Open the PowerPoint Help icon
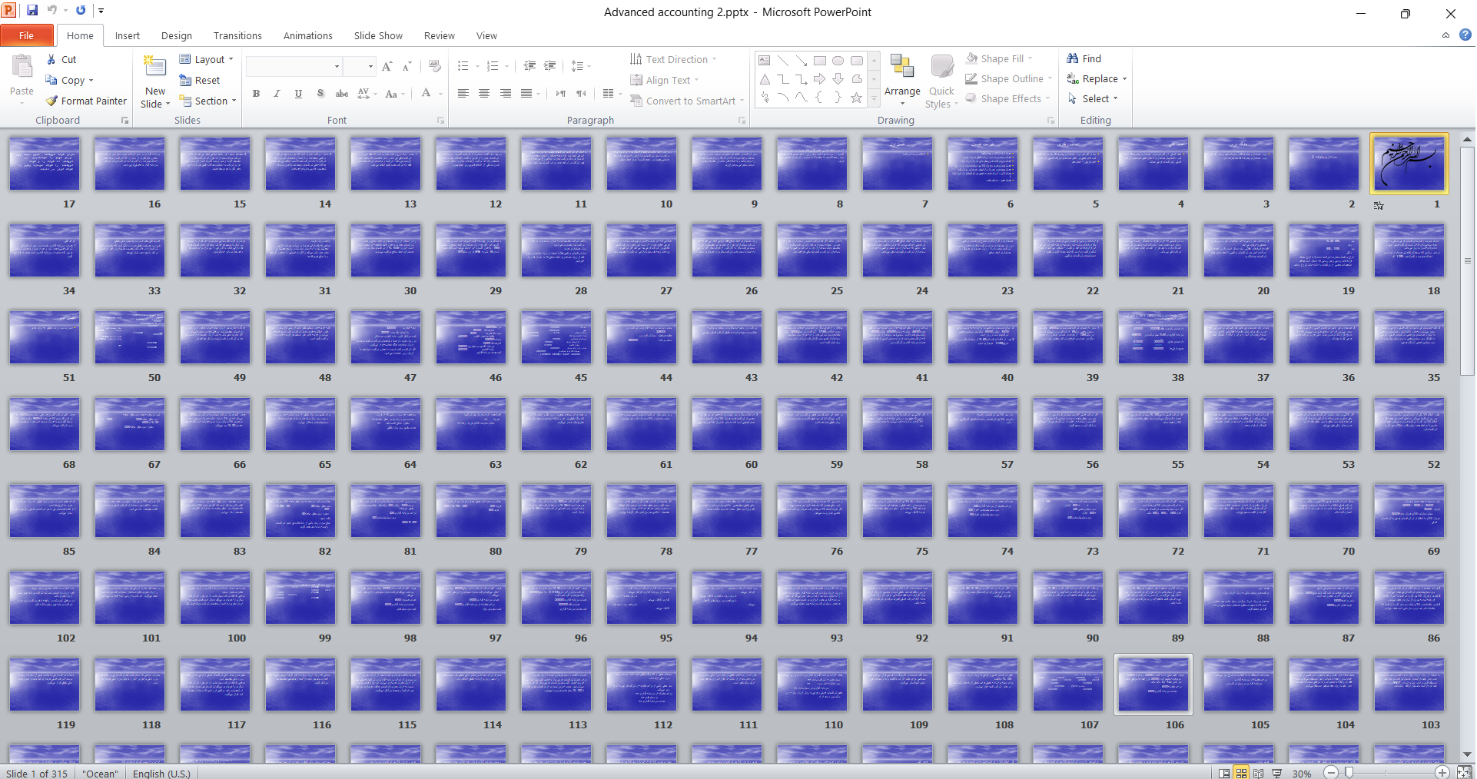1477x779 pixels. point(1465,35)
